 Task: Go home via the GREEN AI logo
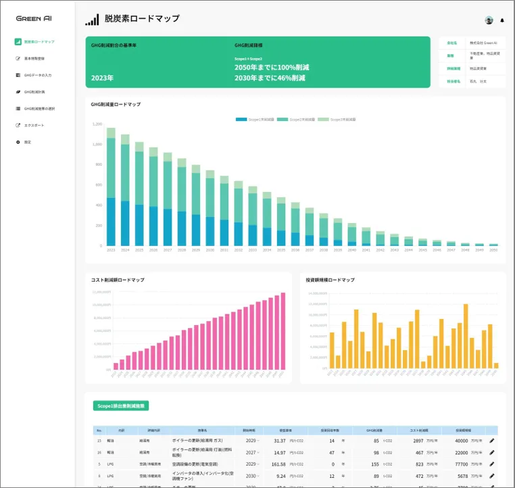click(34, 19)
